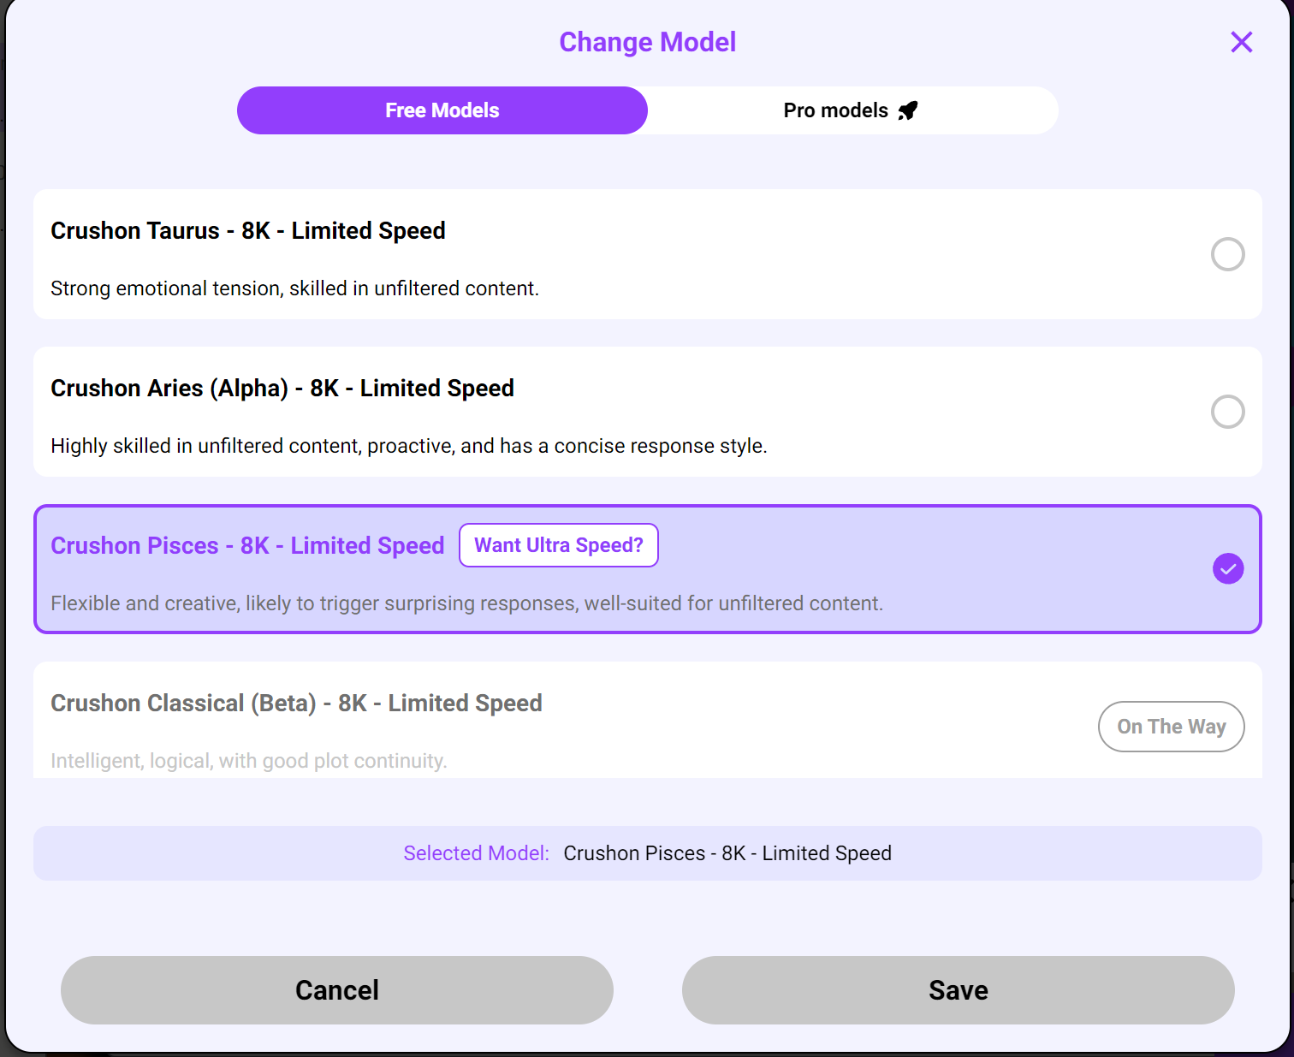1294x1057 pixels.
Task: Click the Selected Model label
Action: tap(477, 853)
